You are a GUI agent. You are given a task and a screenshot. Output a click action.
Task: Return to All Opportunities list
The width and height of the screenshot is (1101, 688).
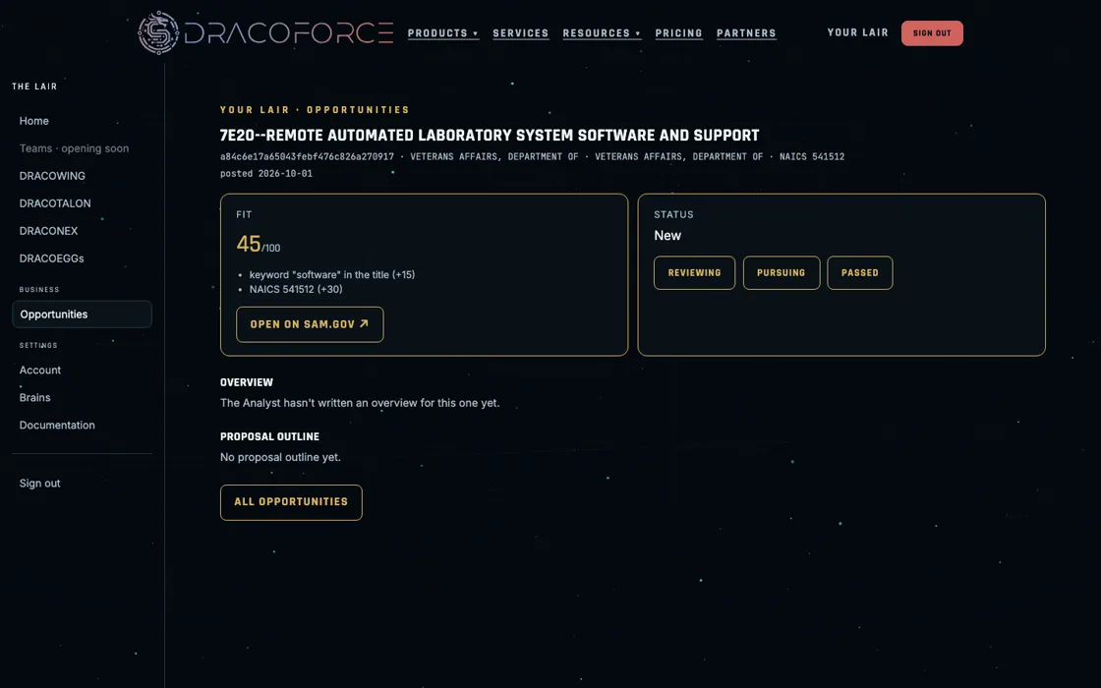[291, 502]
